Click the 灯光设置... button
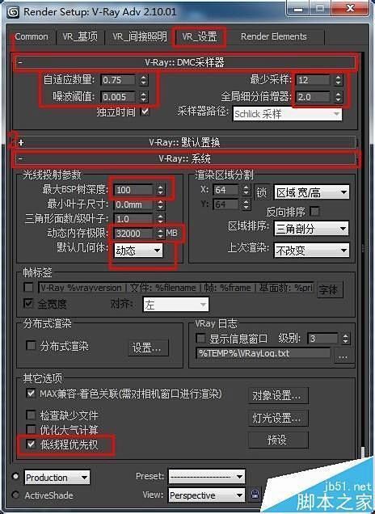This screenshot has height=514, width=375. click(x=278, y=418)
